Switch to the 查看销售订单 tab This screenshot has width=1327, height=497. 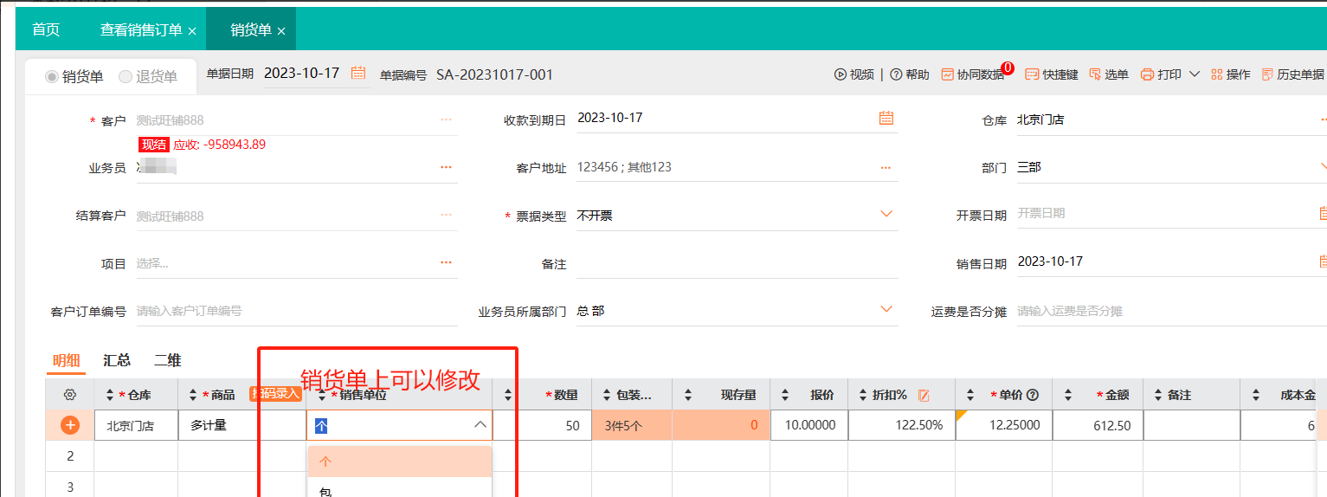tap(141, 30)
